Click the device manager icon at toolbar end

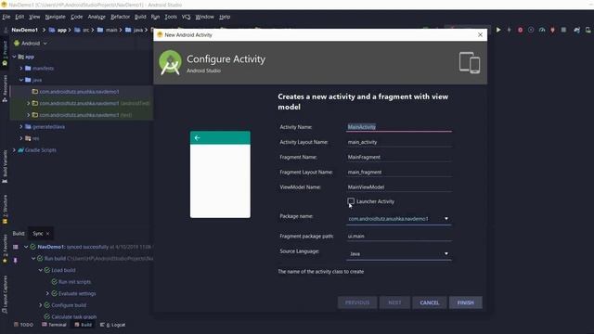pyautogui.click(x=588, y=30)
